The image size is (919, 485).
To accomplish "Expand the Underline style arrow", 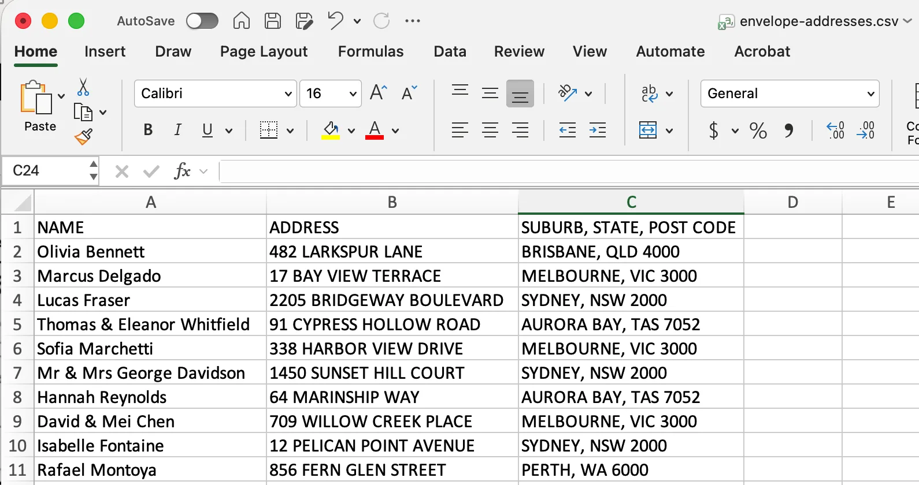I will 229,131.
